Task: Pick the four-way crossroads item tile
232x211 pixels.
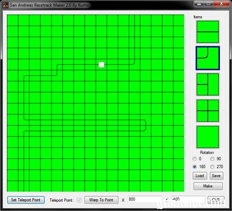Action: point(208,111)
